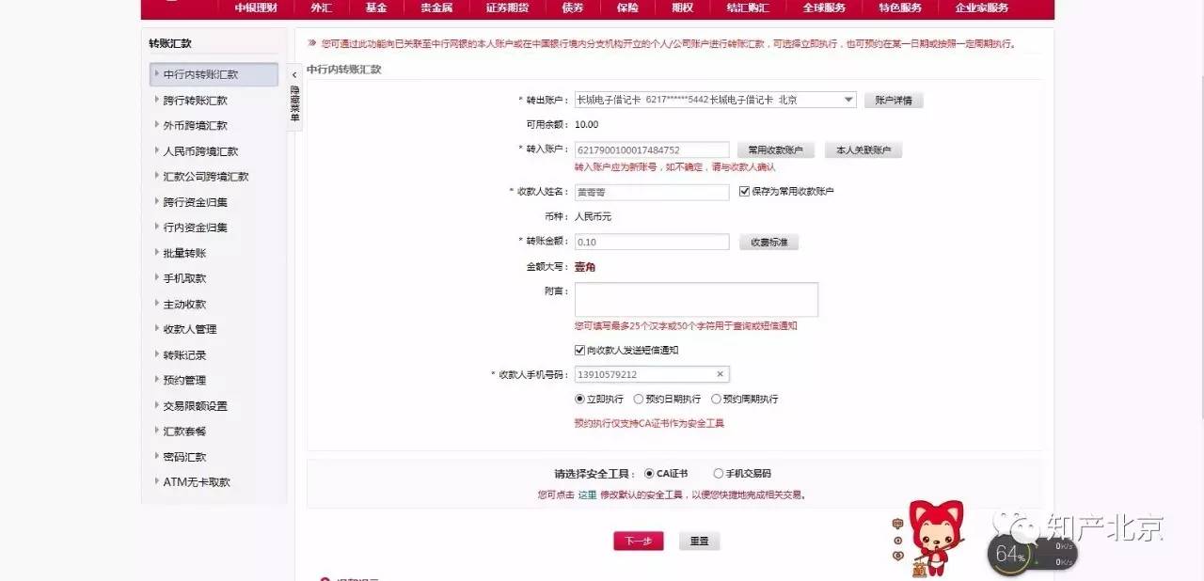Open the 全球服务 top menu

tap(824, 8)
